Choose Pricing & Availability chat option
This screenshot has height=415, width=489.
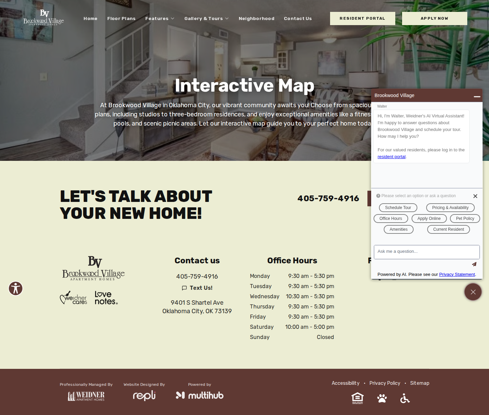point(450,208)
